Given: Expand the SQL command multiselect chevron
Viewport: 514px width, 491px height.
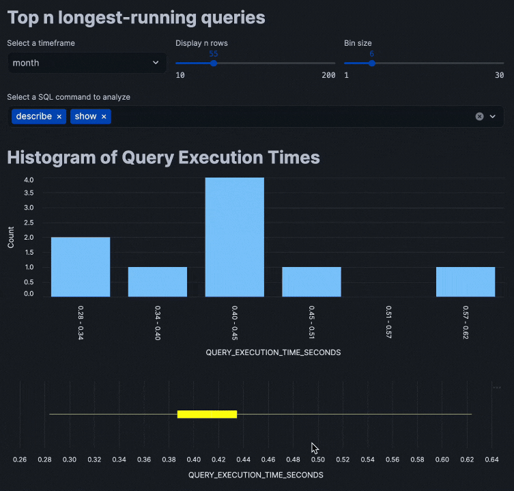Looking at the screenshot, I should pyautogui.click(x=493, y=117).
